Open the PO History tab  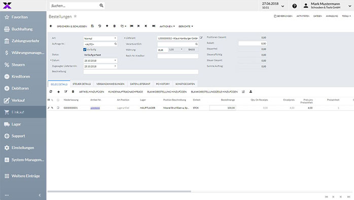(163, 84)
